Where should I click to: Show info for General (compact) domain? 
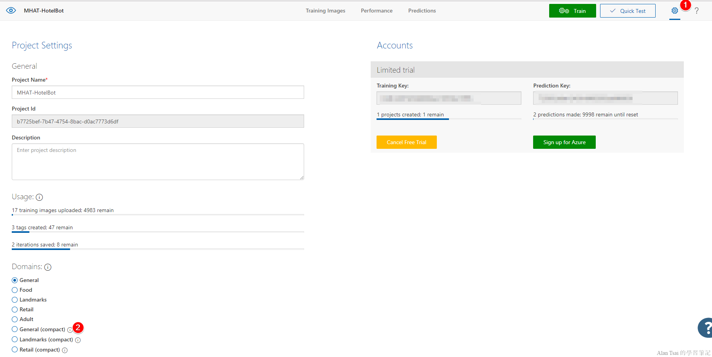pos(70,330)
